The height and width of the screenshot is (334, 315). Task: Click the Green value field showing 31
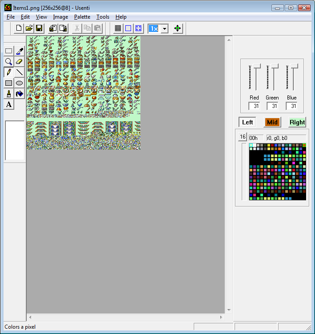point(272,106)
